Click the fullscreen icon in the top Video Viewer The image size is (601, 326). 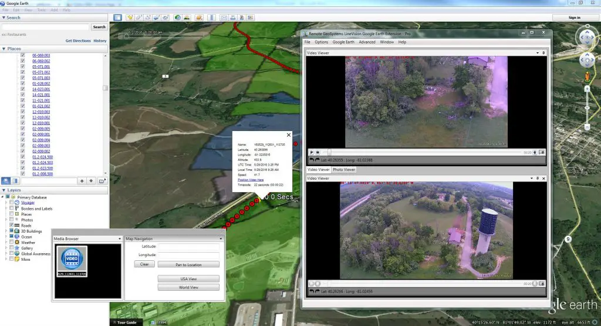(x=542, y=152)
